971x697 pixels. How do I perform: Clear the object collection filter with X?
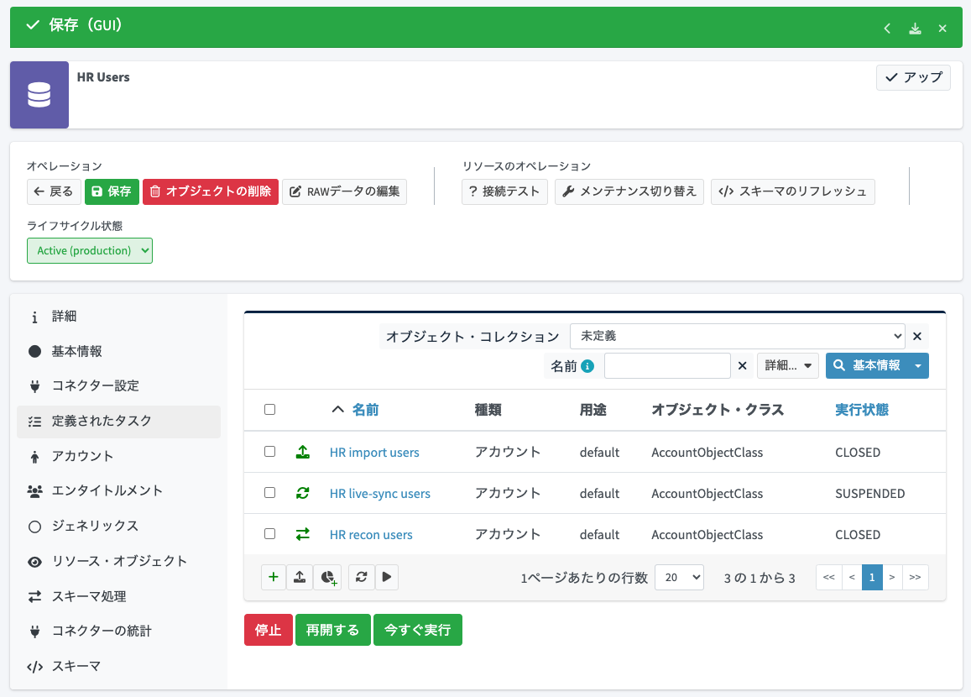917,337
